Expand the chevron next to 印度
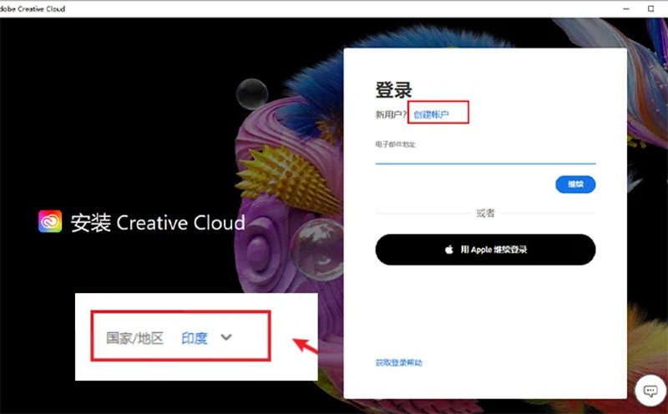This screenshot has width=668, height=414. click(x=225, y=337)
